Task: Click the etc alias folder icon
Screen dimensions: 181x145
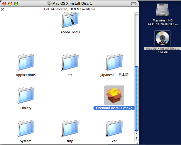Action: [x=70, y=62]
